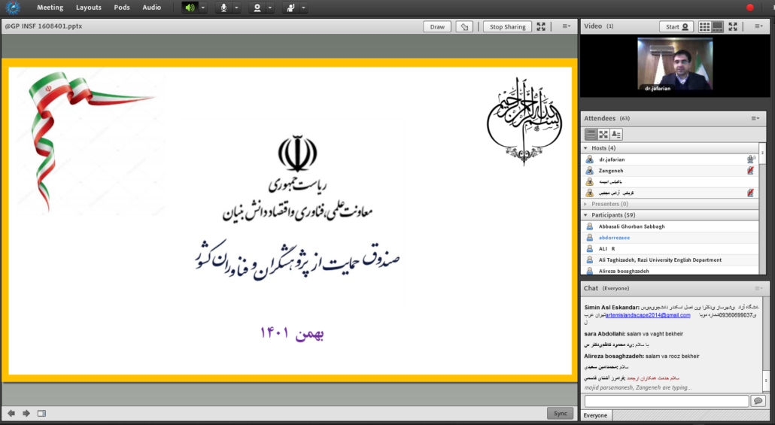
Task: Open the Layouts menu
Action: [88, 8]
